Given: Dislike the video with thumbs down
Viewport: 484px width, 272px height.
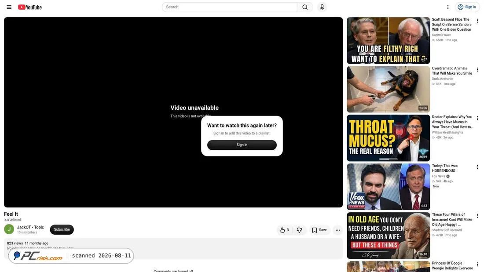Looking at the screenshot, I should [x=299, y=230].
